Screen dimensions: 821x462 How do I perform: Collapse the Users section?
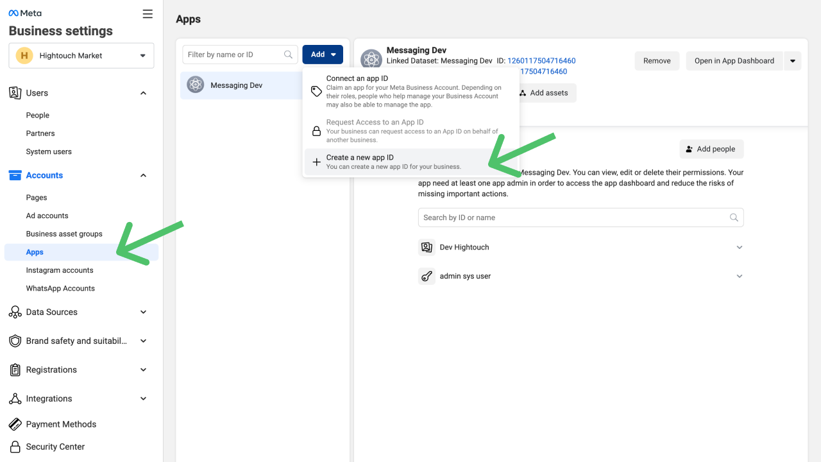(x=143, y=93)
